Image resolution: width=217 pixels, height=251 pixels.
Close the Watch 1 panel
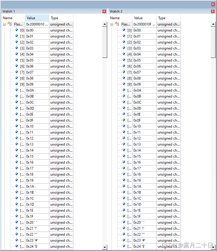tap(104, 11)
